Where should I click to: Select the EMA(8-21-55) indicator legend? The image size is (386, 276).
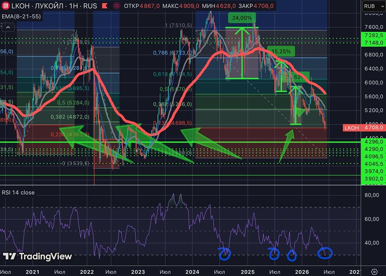(x=21, y=17)
